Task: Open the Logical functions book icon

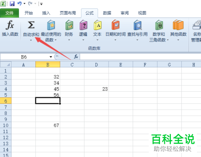Action: pos(83,25)
